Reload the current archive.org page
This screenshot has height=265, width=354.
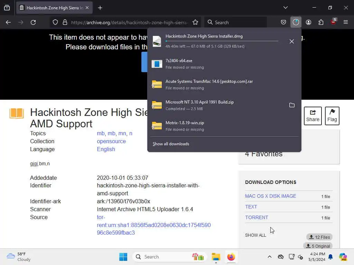point(33,22)
